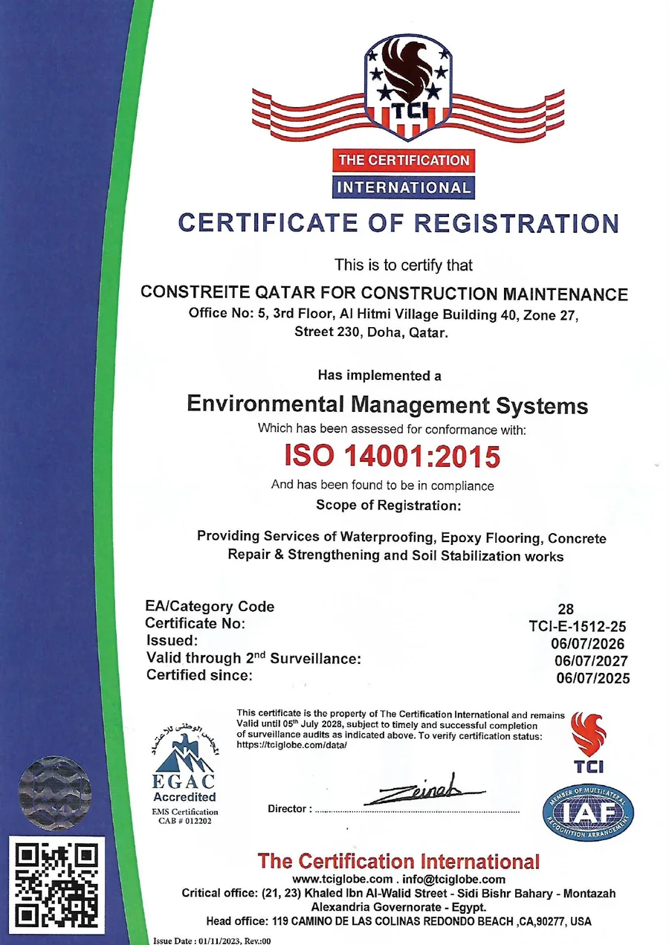Select the 'Valid through 2nd Surveillance:' label
This screenshot has width=669, height=945.
pyautogui.click(x=253, y=658)
